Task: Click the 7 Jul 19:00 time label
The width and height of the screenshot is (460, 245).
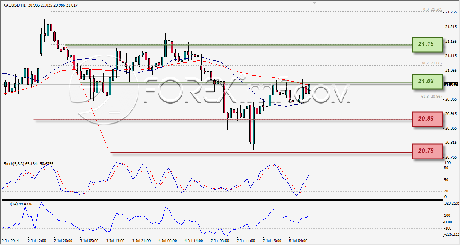Action: click(x=272, y=241)
